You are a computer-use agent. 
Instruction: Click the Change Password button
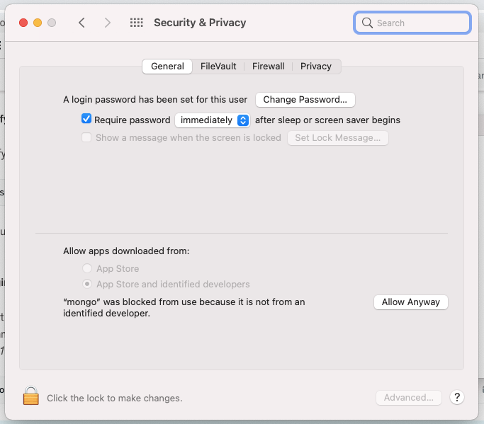(x=305, y=100)
